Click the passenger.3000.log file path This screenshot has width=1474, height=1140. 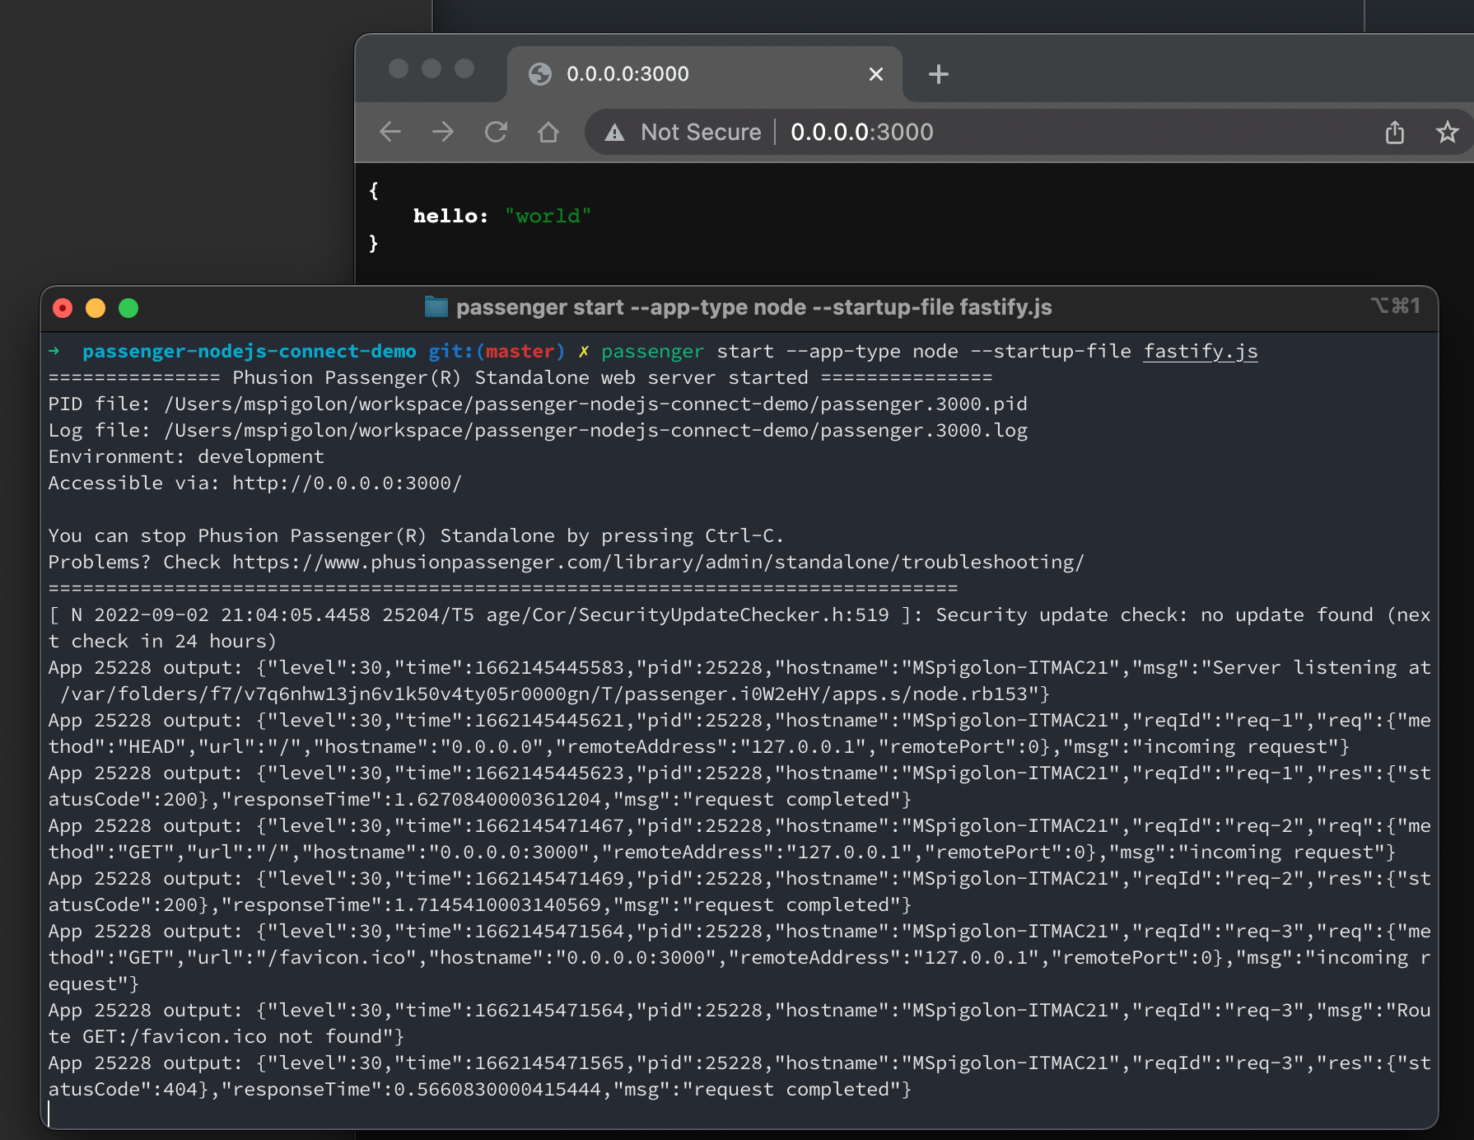coord(595,431)
